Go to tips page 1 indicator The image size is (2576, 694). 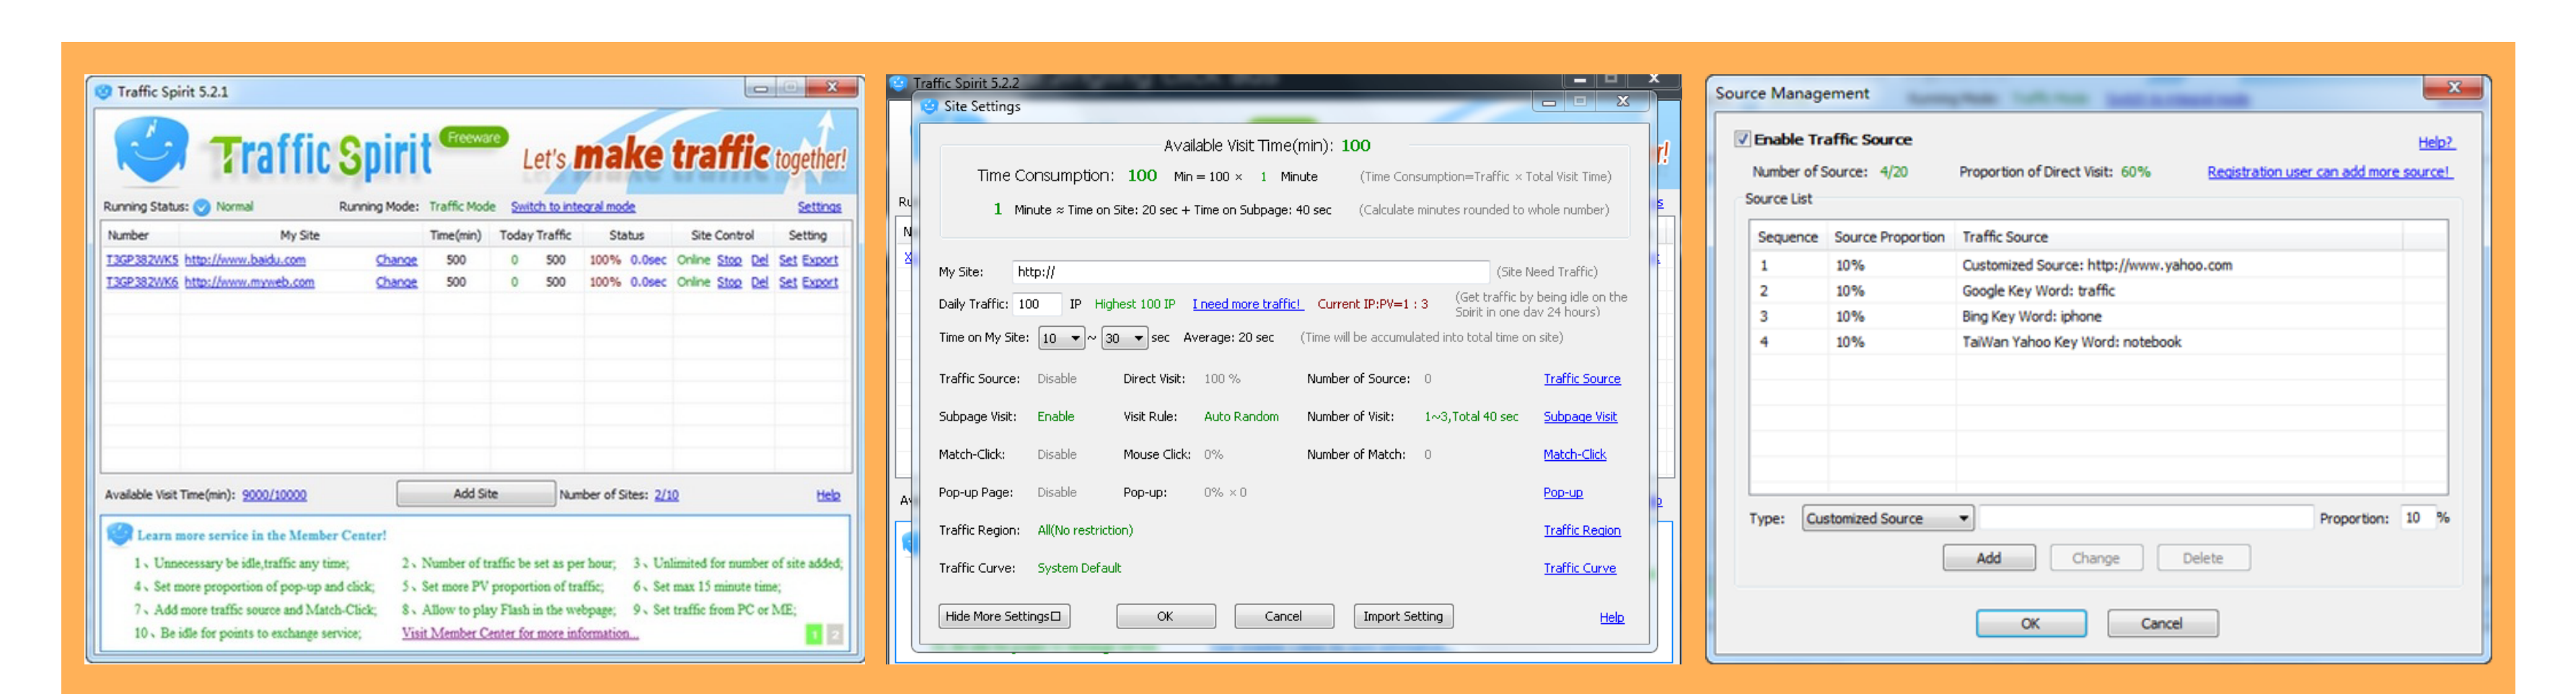814,633
